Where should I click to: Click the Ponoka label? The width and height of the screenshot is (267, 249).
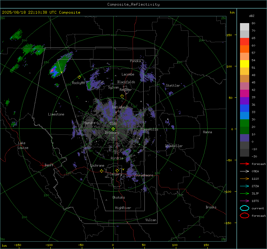pyautogui.click(x=135, y=61)
